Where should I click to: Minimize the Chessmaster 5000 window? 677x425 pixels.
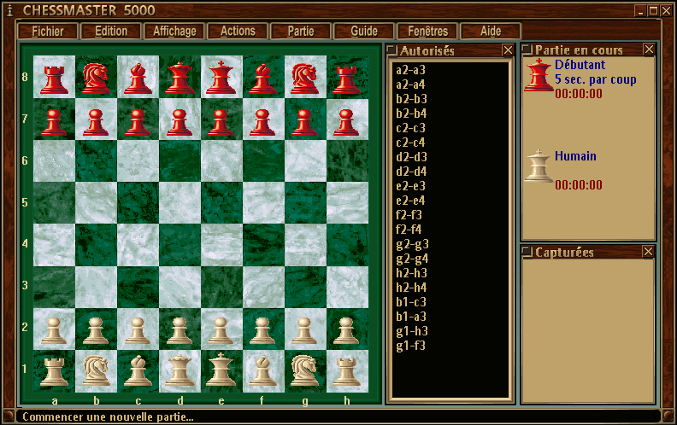pos(640,11)
